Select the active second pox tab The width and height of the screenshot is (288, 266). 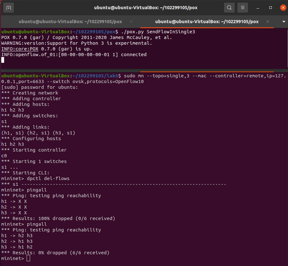[x=207, y=22]
